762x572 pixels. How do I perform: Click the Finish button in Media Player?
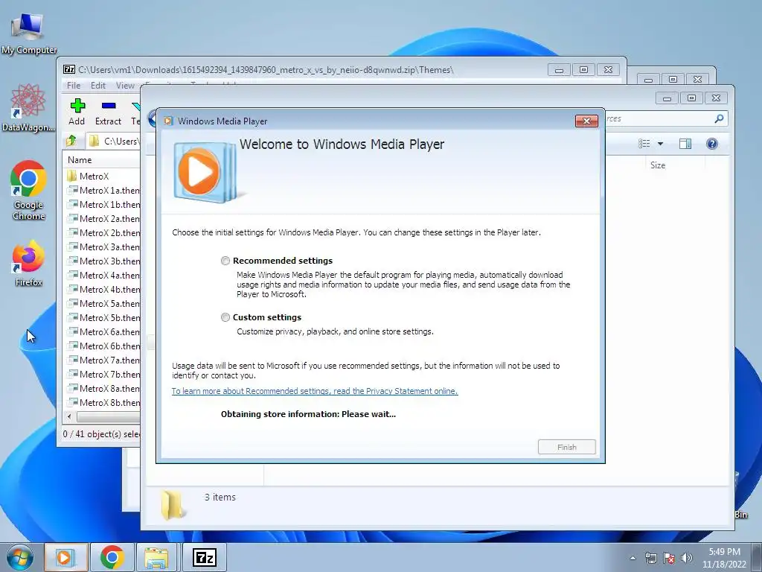[566, 447]
